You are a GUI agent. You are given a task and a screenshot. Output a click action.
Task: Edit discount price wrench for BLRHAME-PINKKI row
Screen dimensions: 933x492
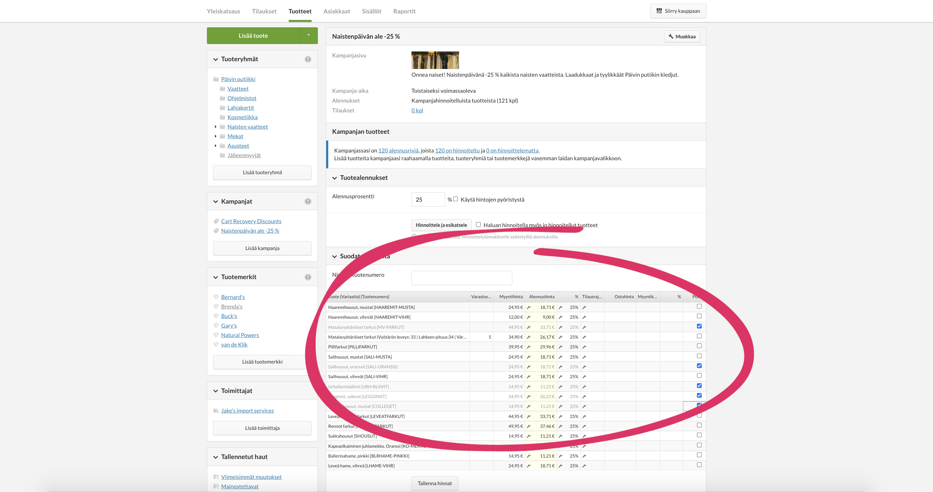pyautogui.click(x=560, y=456)
